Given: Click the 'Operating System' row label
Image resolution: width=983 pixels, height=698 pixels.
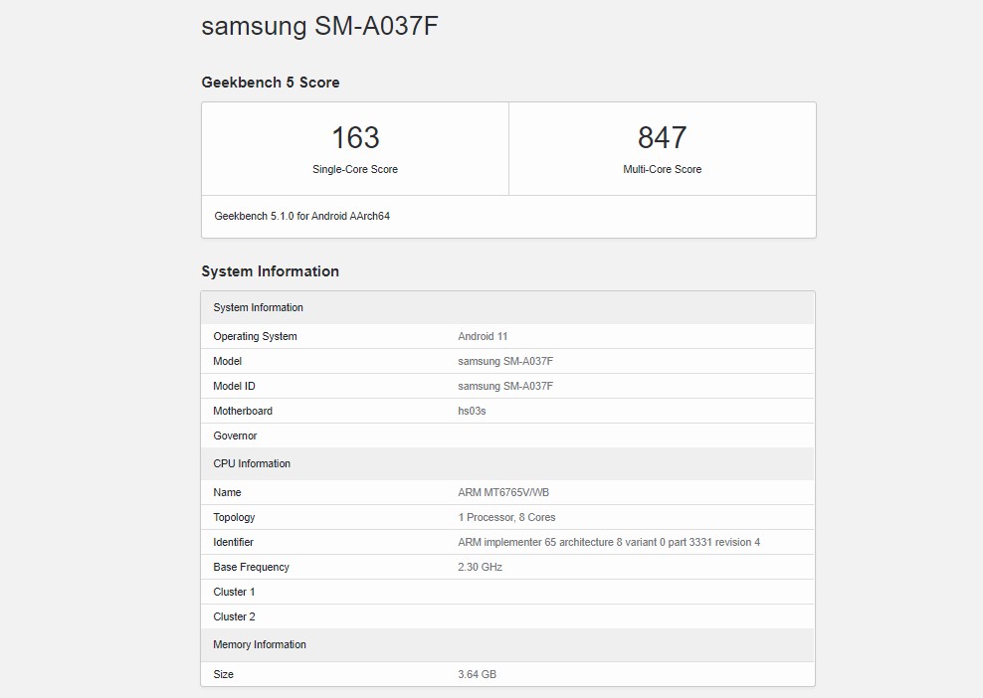Looking at the screenshot, I should pyautogui.click(x=255, y=336).
